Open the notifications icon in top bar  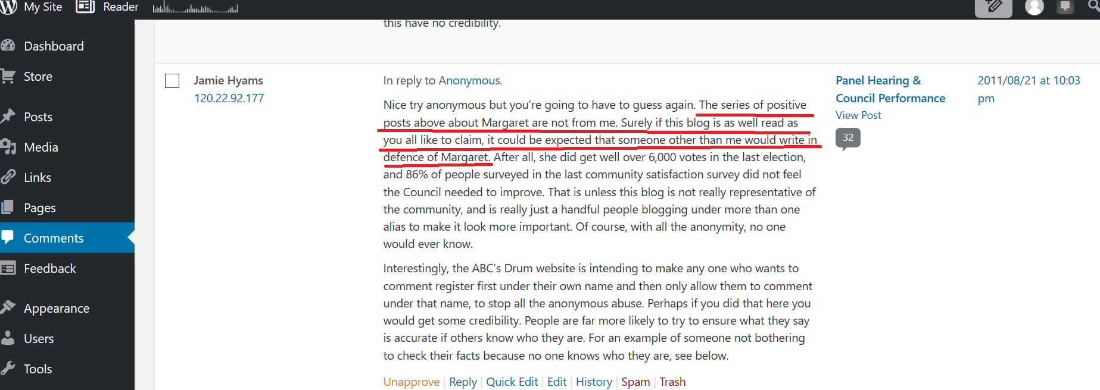point(1065,7)
